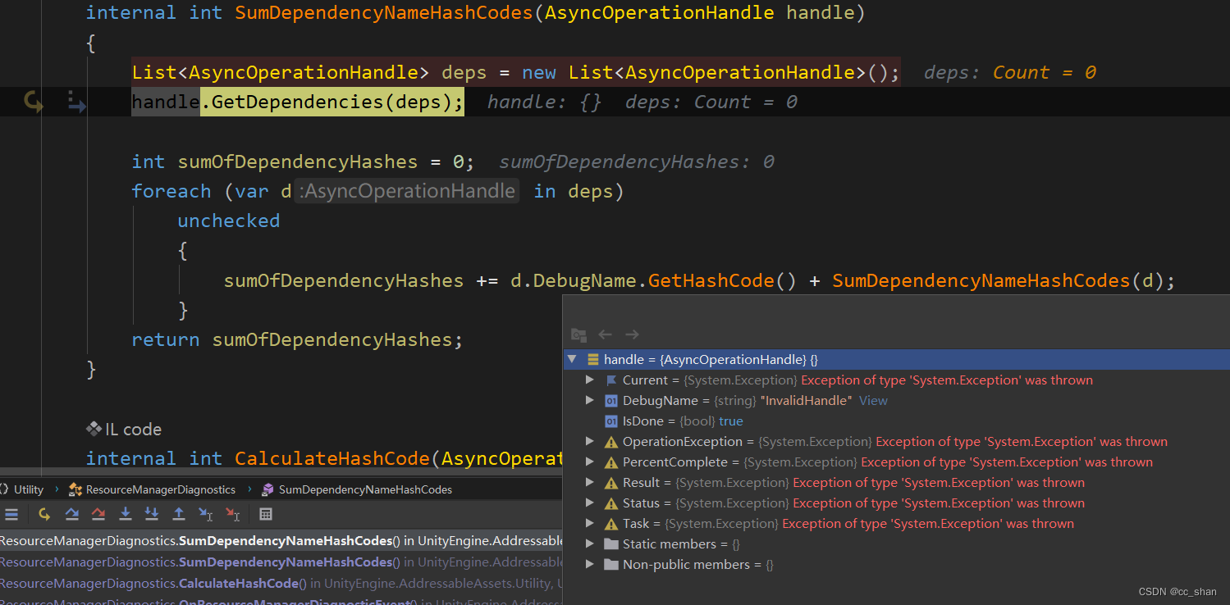
Task: Click the Step Into down-arrow icon
Action: pyautogui.click(x=125, y=514)
